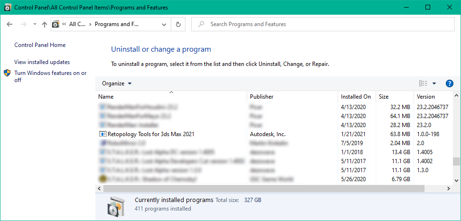The width and height of the screenshot is (461, 221).
Task: Click the Programs and F... breadcrumb segment
Action: [x=116, y=24]
